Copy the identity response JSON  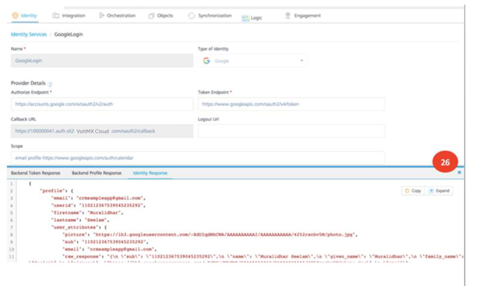click(x=413, y=191)
